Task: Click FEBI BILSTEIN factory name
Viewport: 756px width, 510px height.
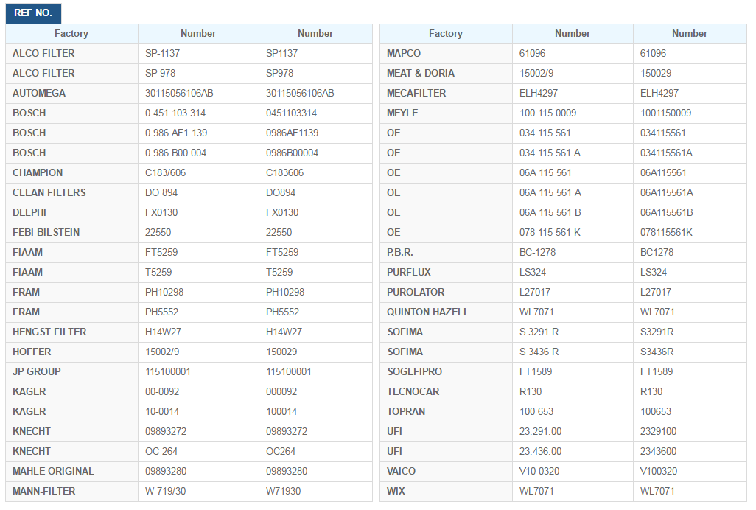Action: click(46, 232)
